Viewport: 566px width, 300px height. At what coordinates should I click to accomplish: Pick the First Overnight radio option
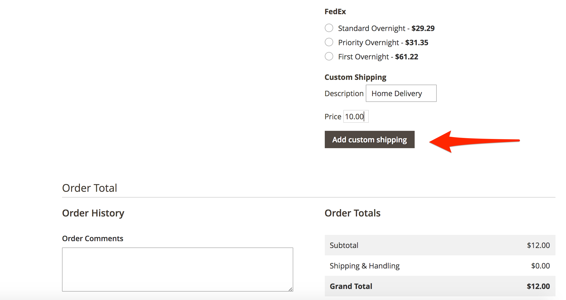(x=329, y=56)
